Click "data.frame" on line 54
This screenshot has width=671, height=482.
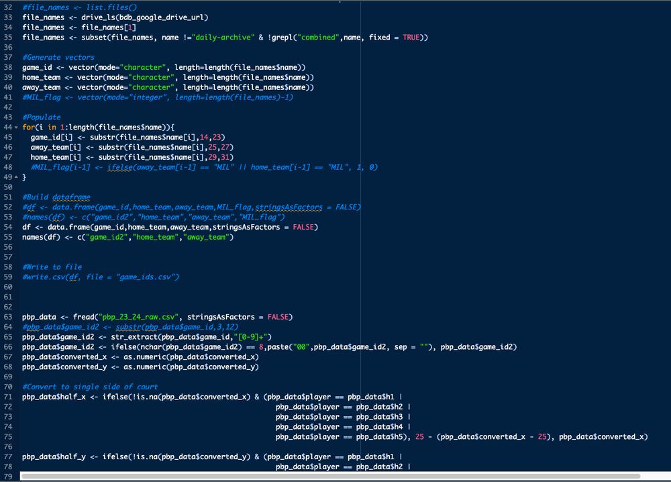point(68,228)
